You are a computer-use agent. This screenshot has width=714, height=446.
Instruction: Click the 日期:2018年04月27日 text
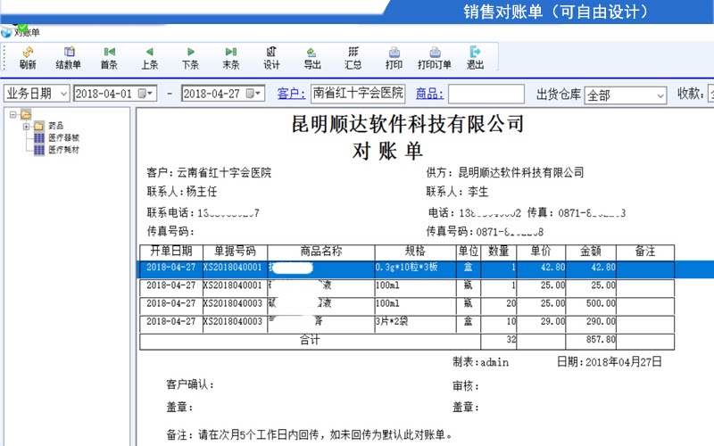pos(610,362)
